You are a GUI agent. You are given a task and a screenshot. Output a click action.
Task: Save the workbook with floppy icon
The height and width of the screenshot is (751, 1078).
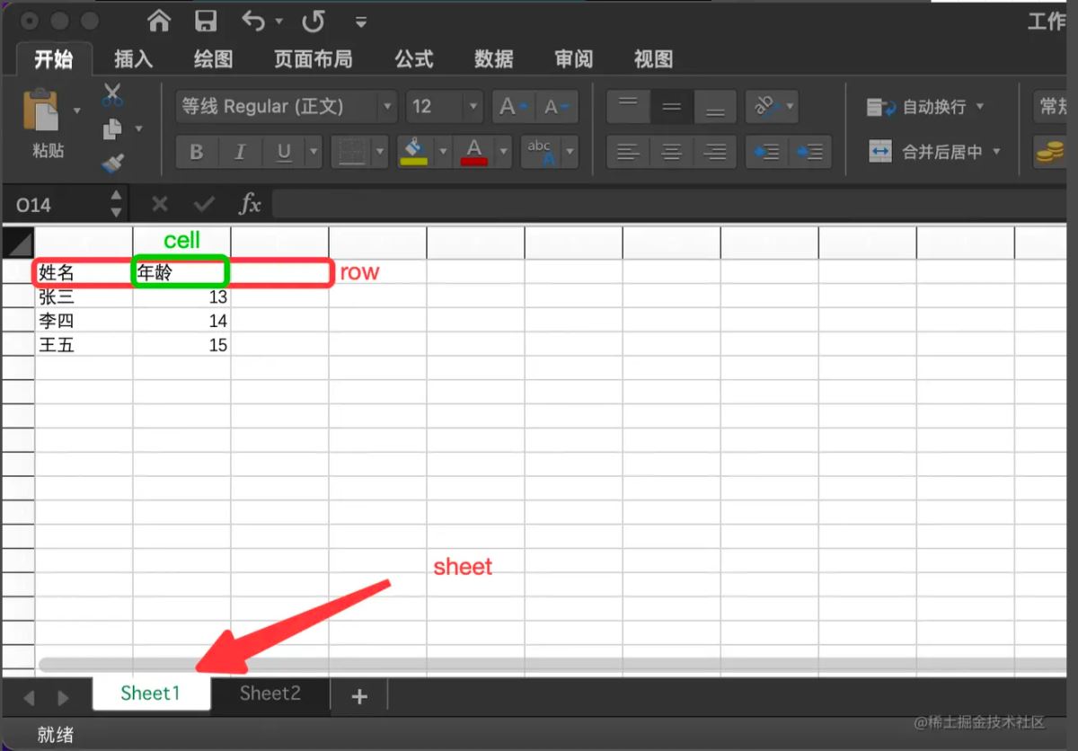(206, 21)
